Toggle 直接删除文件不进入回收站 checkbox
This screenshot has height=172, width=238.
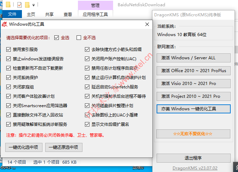pos(8,115)
